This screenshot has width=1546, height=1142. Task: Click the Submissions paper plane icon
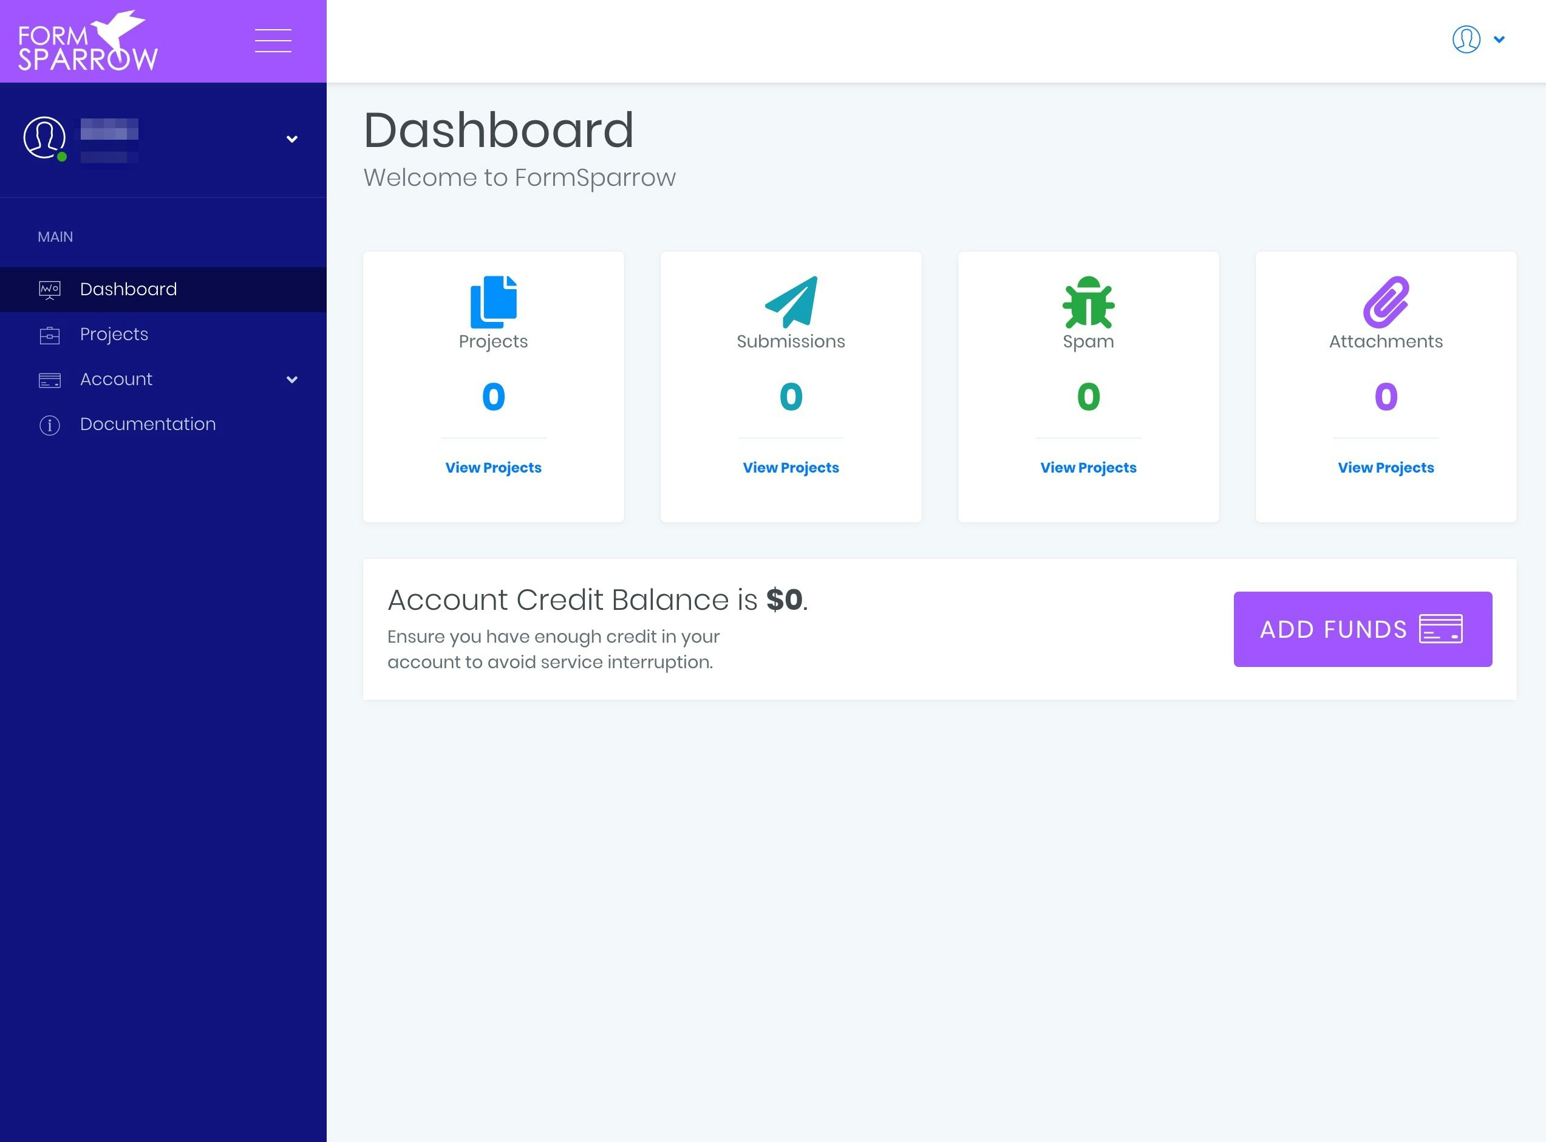[791, 302]
